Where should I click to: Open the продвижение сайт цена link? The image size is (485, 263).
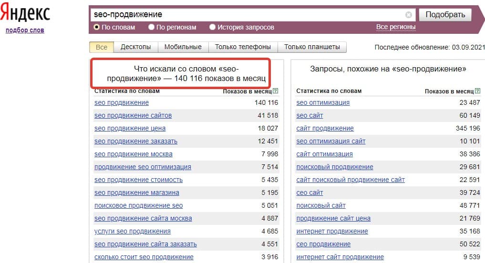click(333, 219)
